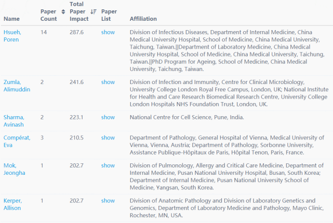Viewport: 333px width, 223px height.
Task: Show paper list for Compérat, Eva
Action: (108, 137)
